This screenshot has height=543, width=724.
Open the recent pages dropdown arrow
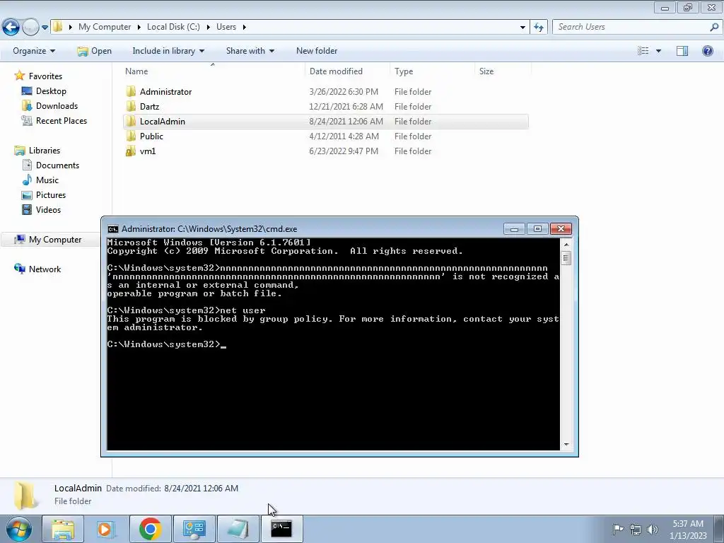(x=45, y=28)
